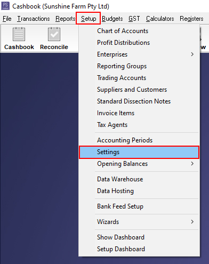209x264 pixels.
Task: Open Invoice Items
Action: coord(139,113)
